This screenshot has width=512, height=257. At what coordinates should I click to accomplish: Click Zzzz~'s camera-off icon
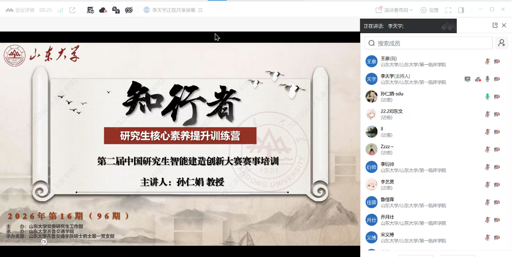[497, 150]
